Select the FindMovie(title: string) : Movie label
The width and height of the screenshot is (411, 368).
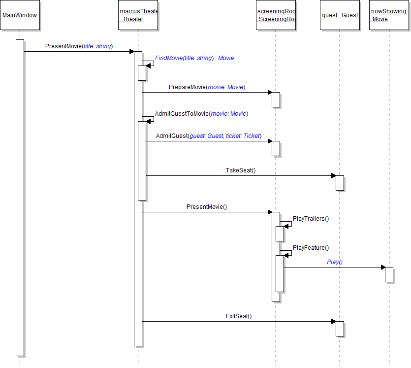pyautogui.click(x=194, y=58)
